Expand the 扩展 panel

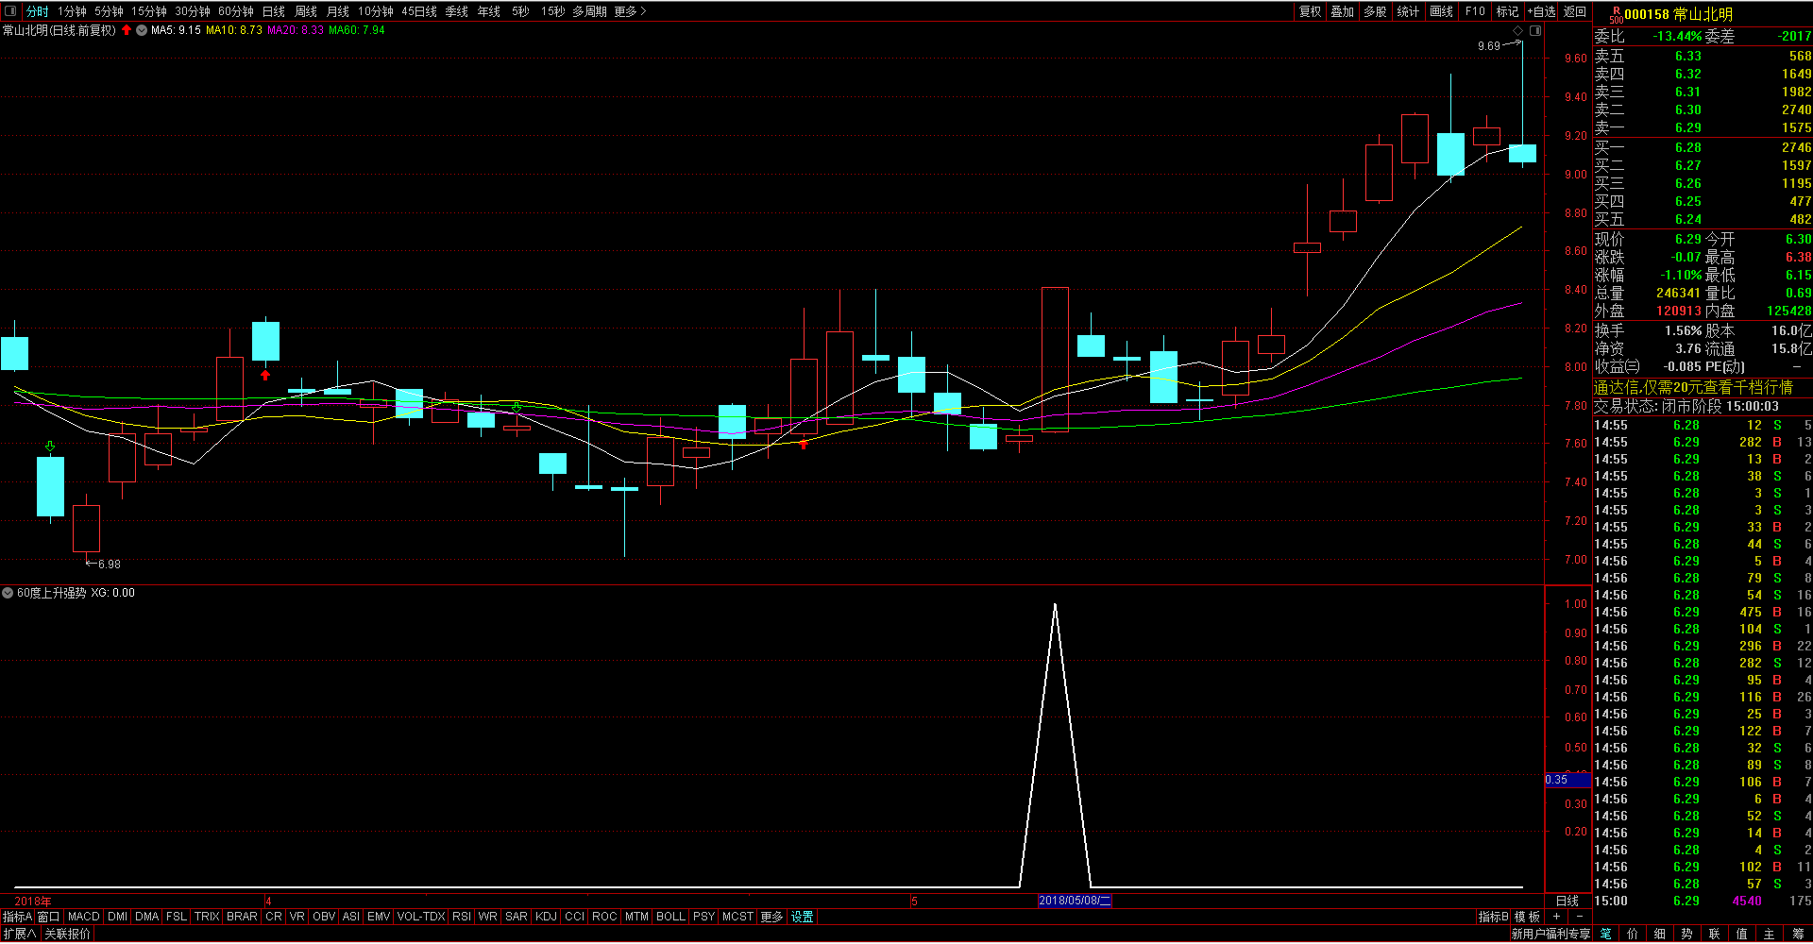click(20, 934)
